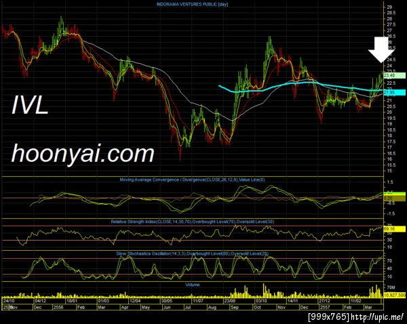Select the 18/01 date label
Viewport: 407px width, 324px height.
[72, 301]
